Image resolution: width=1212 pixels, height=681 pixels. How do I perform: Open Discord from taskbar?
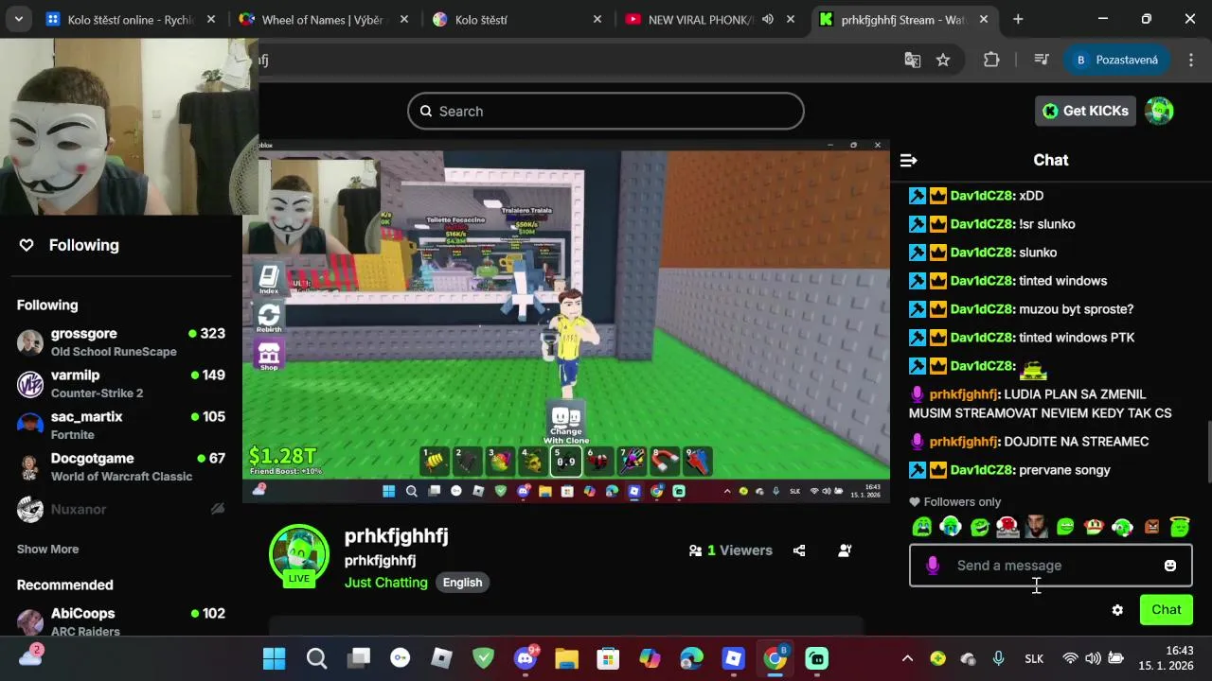tap(526, 658)
